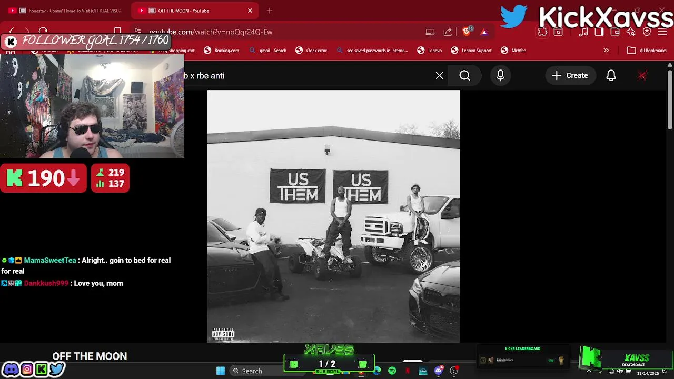The image size is (674, 379).
Task: Open Discord from the taskbar
Action: (x=438, y=371)
